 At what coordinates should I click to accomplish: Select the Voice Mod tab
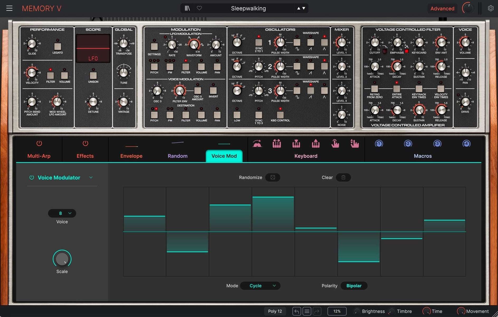pos(224,156)
